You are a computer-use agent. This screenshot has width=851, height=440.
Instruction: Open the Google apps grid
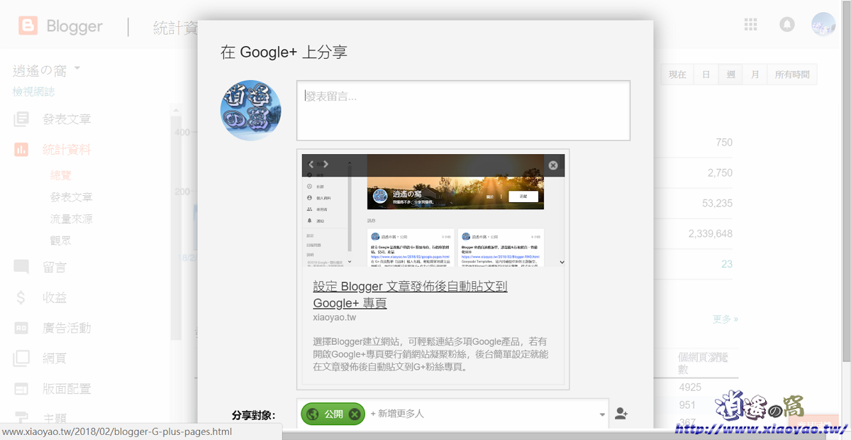750,24
